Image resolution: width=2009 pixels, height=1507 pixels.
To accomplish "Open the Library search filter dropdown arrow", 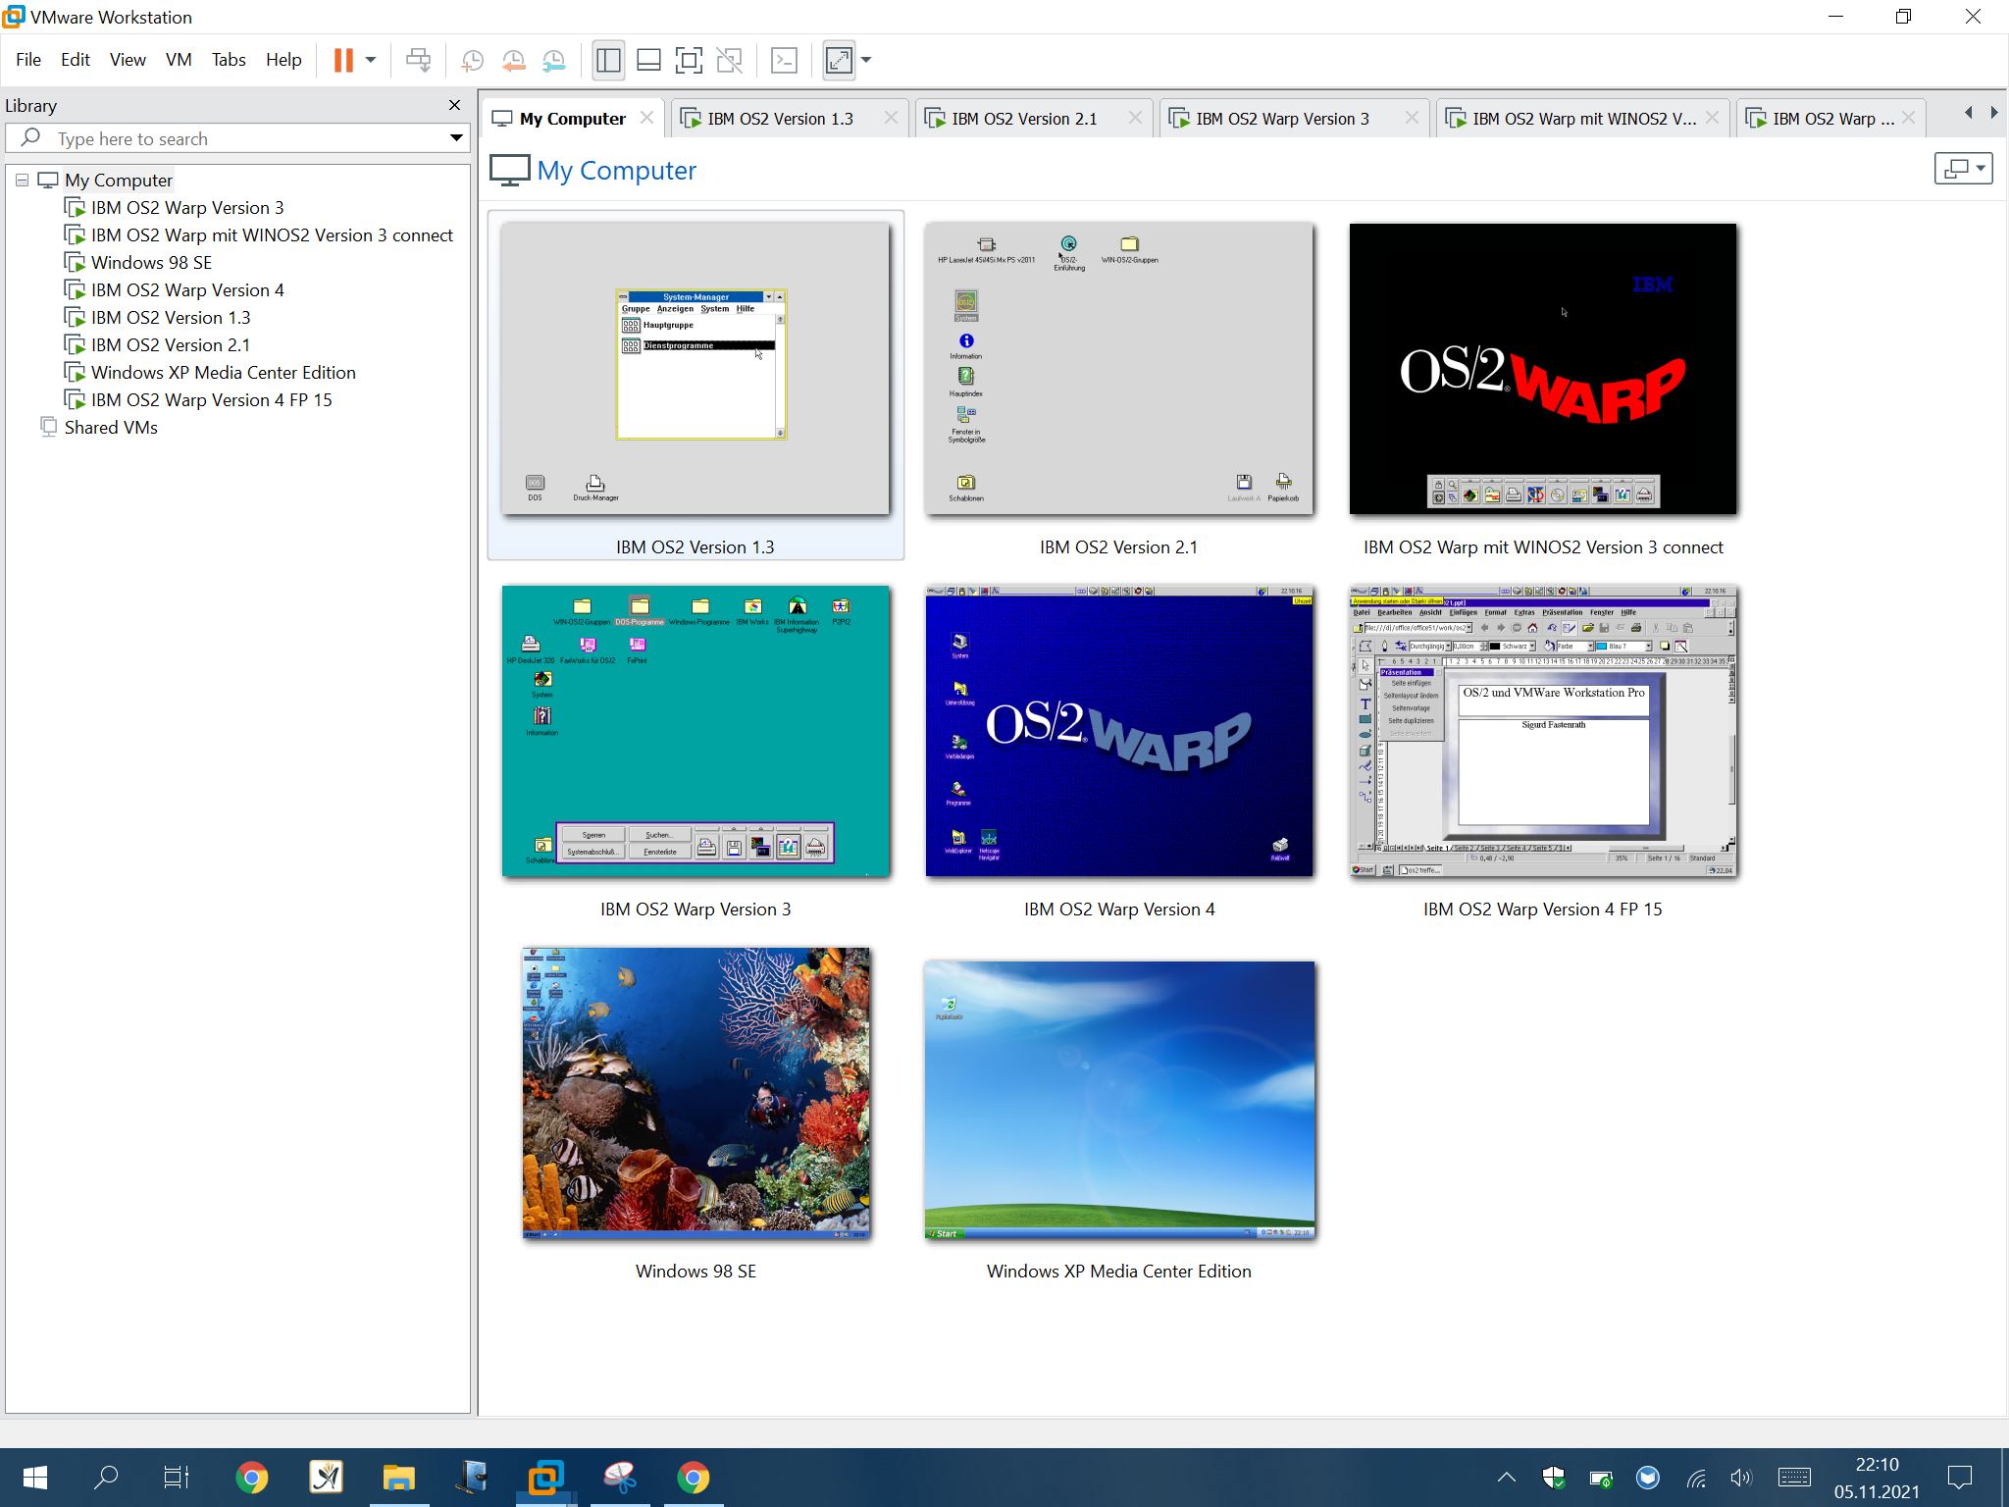I will pyautogui.click(x=456, y=138).
